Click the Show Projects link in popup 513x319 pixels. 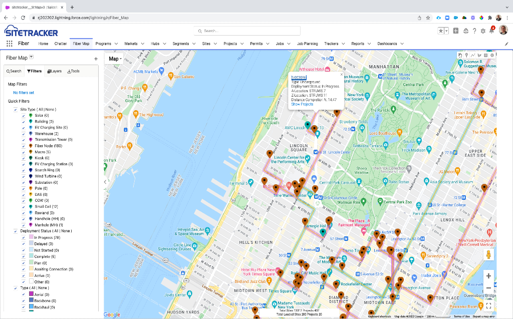coord(302,104)
